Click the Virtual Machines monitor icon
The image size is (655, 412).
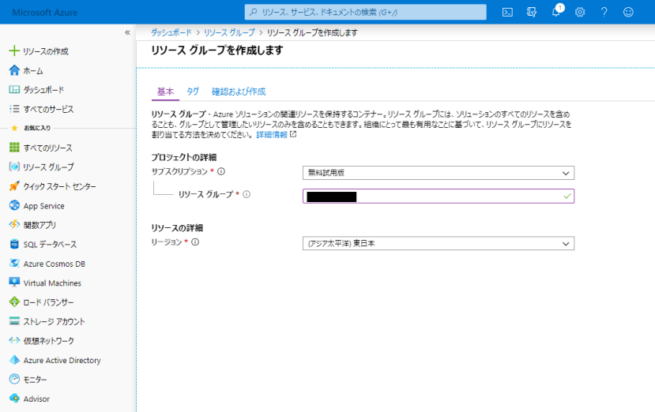(14, 283)
